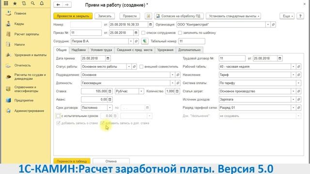Switch to Сведения с пред. места tab
310x174 pixels.
[135, 50]
